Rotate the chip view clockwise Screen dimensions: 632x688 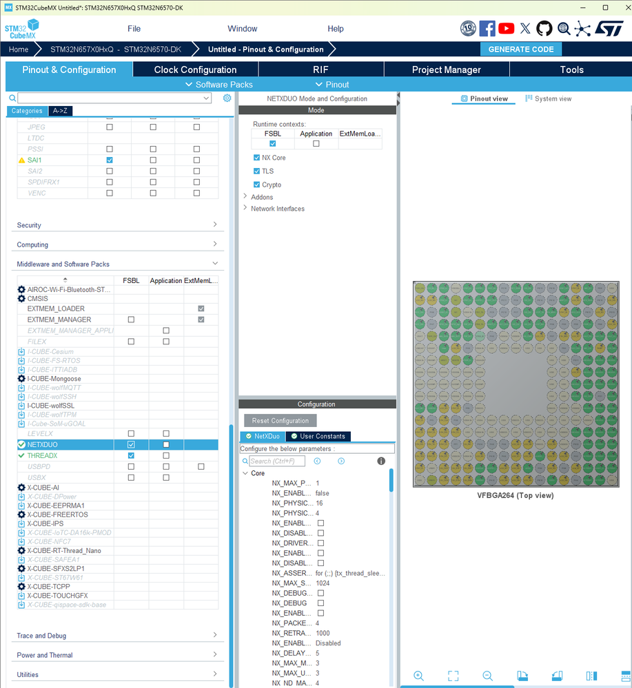[522, 676]
